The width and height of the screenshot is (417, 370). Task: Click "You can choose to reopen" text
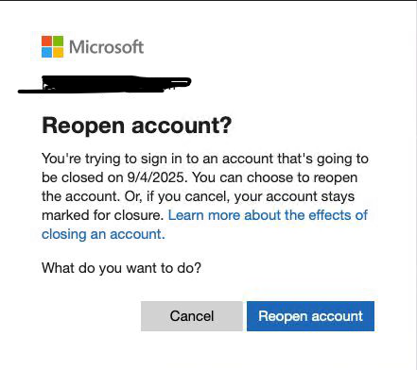(275, 177)
